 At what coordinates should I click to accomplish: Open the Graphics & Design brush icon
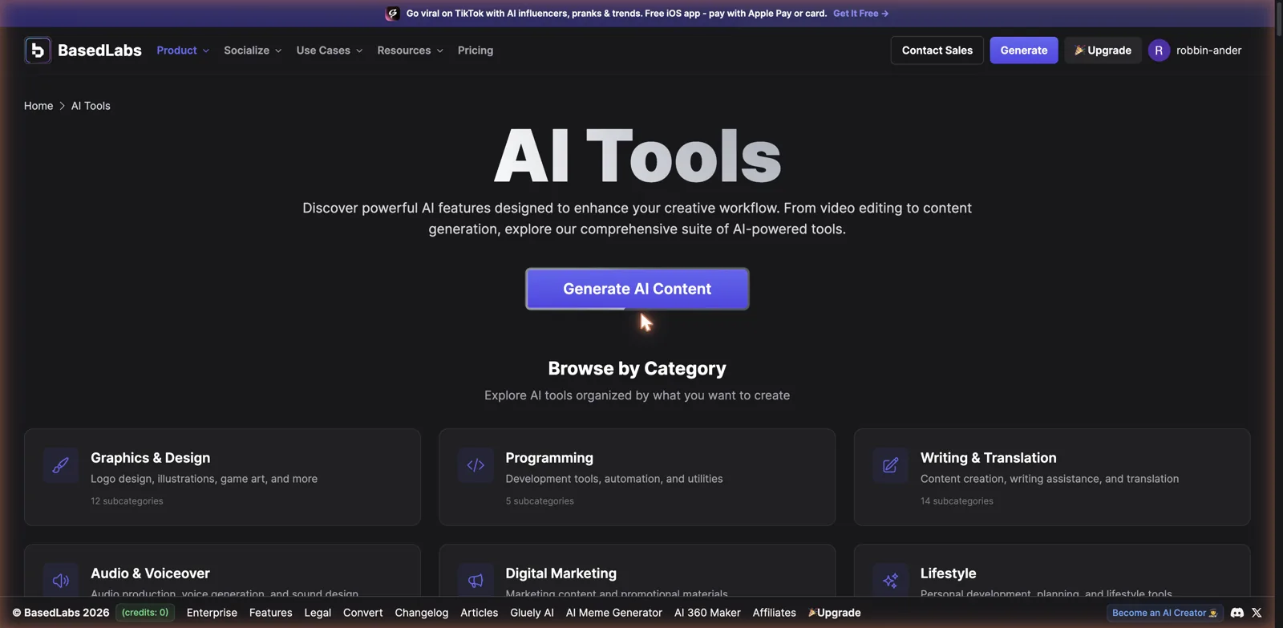(x=60, y=465)
